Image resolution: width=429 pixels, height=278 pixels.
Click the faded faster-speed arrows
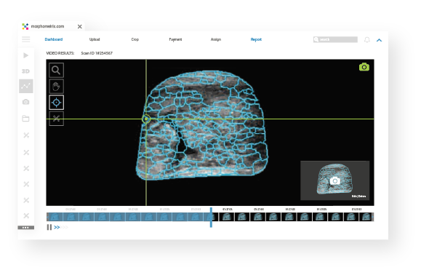click(64, 227)
